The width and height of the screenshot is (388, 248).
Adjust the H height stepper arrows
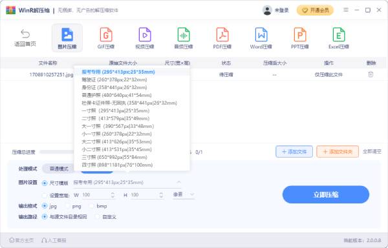click(161, 195)
